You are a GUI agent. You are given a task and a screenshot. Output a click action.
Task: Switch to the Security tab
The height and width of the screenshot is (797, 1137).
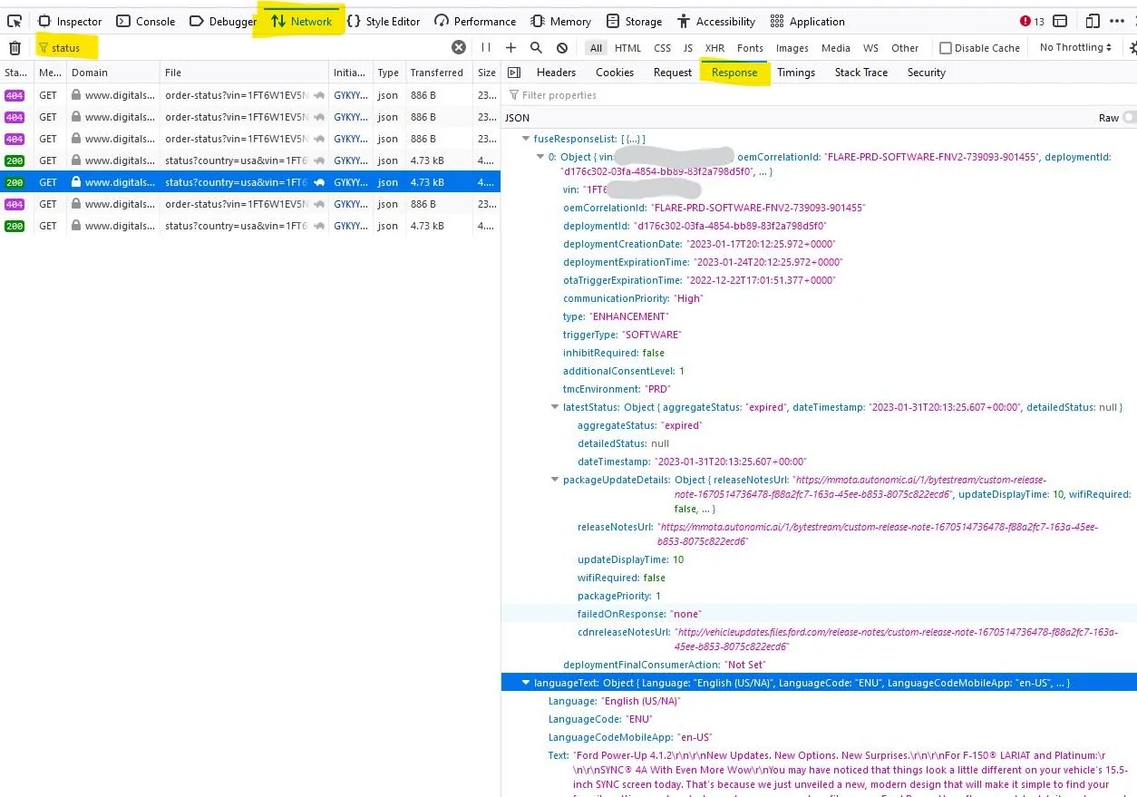[926, 73]
